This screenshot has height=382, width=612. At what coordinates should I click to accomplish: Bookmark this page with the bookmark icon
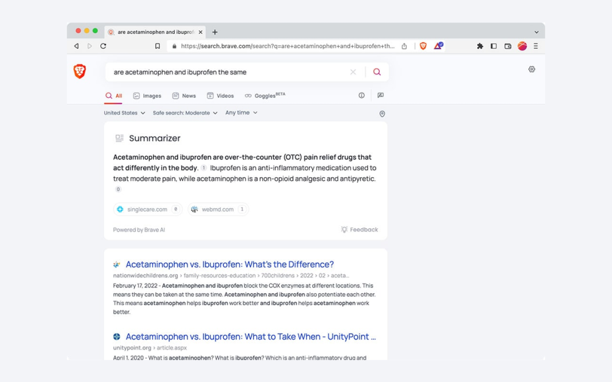158,46
